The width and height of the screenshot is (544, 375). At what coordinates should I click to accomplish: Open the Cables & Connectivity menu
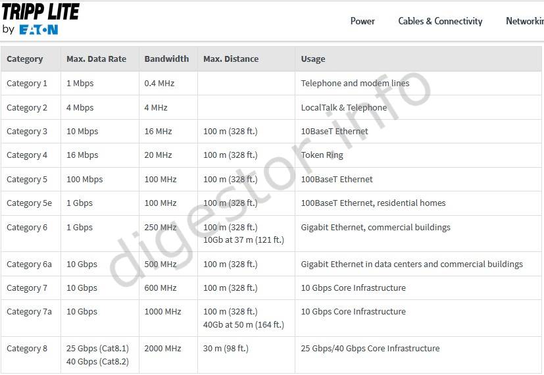[440, 21]
